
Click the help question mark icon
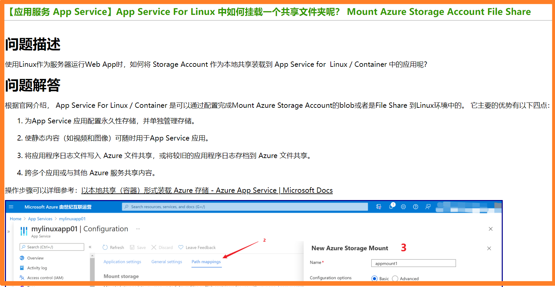pyautogui.click(x=415, y=207)
